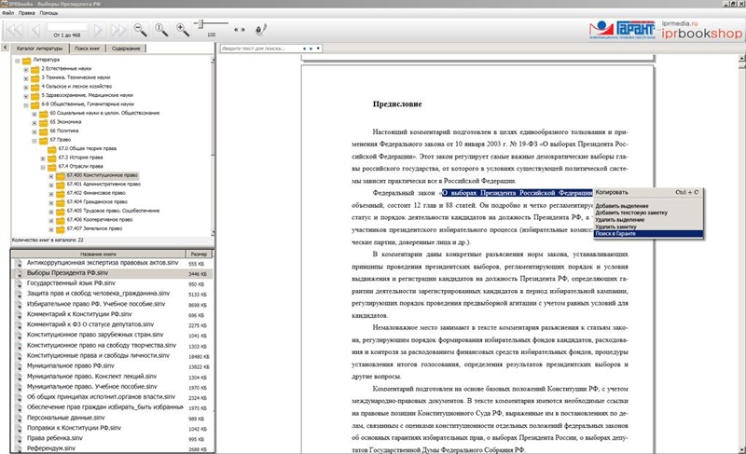
Task: Collapse the 67 Право tree node
Action: coord(34,140)
